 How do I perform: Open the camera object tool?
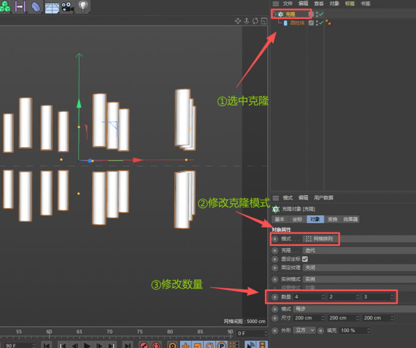[x=67, y=7]
